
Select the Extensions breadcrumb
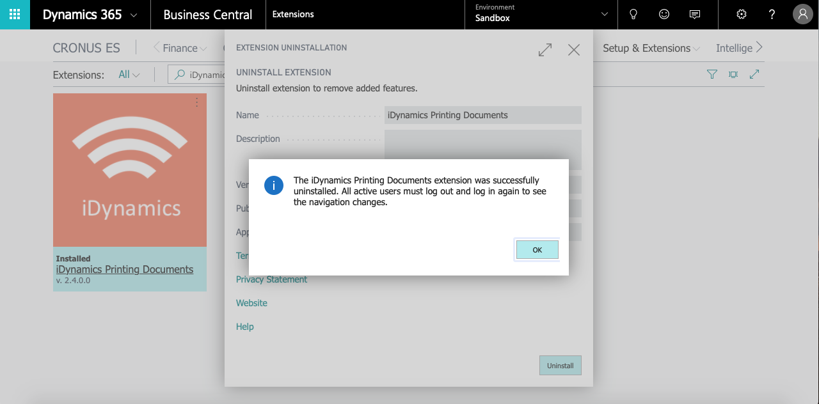[293, 14]
